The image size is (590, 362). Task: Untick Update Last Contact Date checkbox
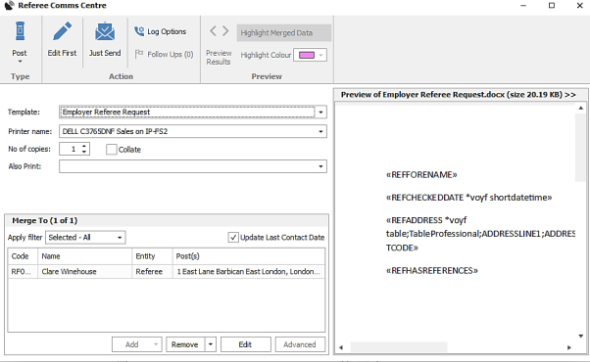[233, 238]
